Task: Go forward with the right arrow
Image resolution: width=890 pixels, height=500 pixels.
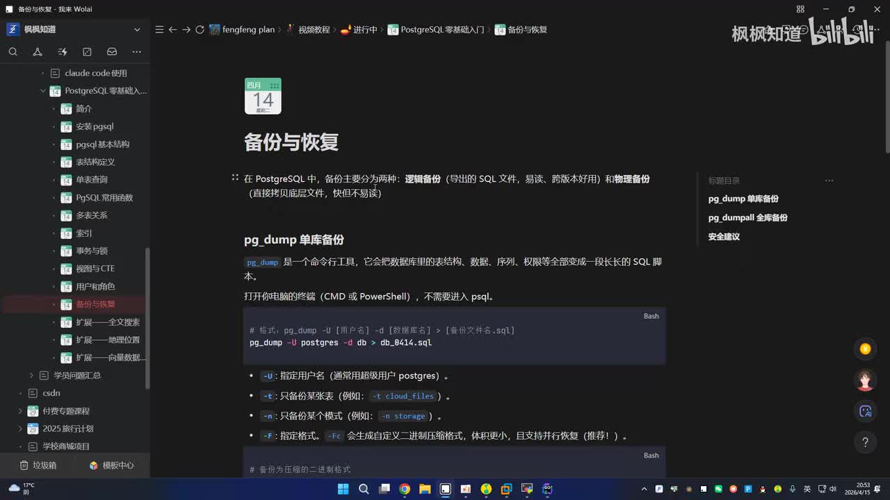Action: 186,30
